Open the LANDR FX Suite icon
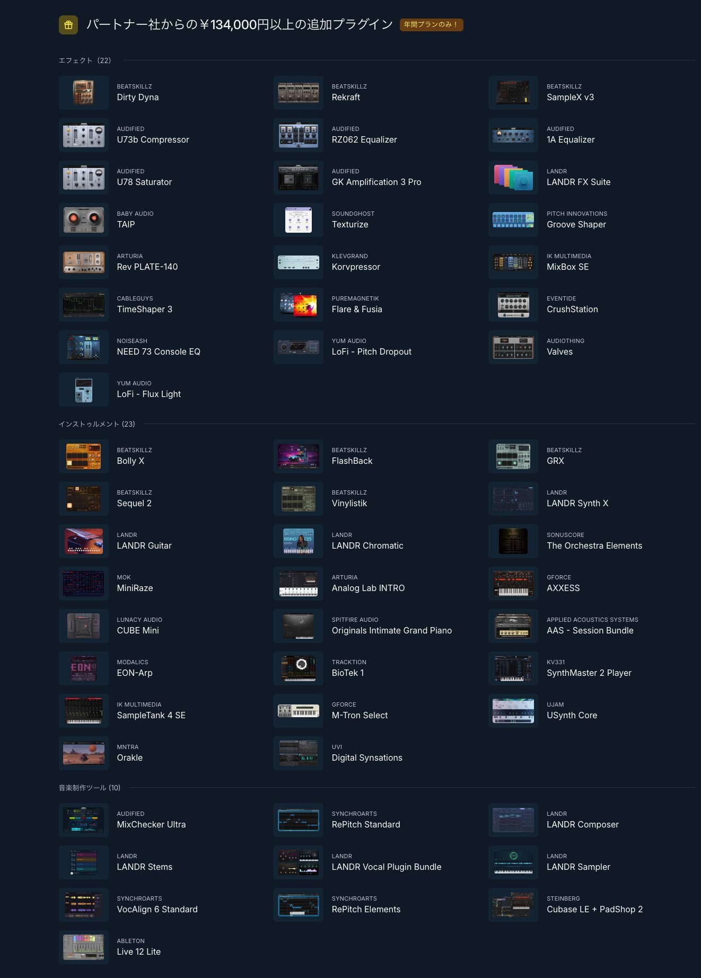The height and width of the screenshot is (978, 701). coord(513,178)
